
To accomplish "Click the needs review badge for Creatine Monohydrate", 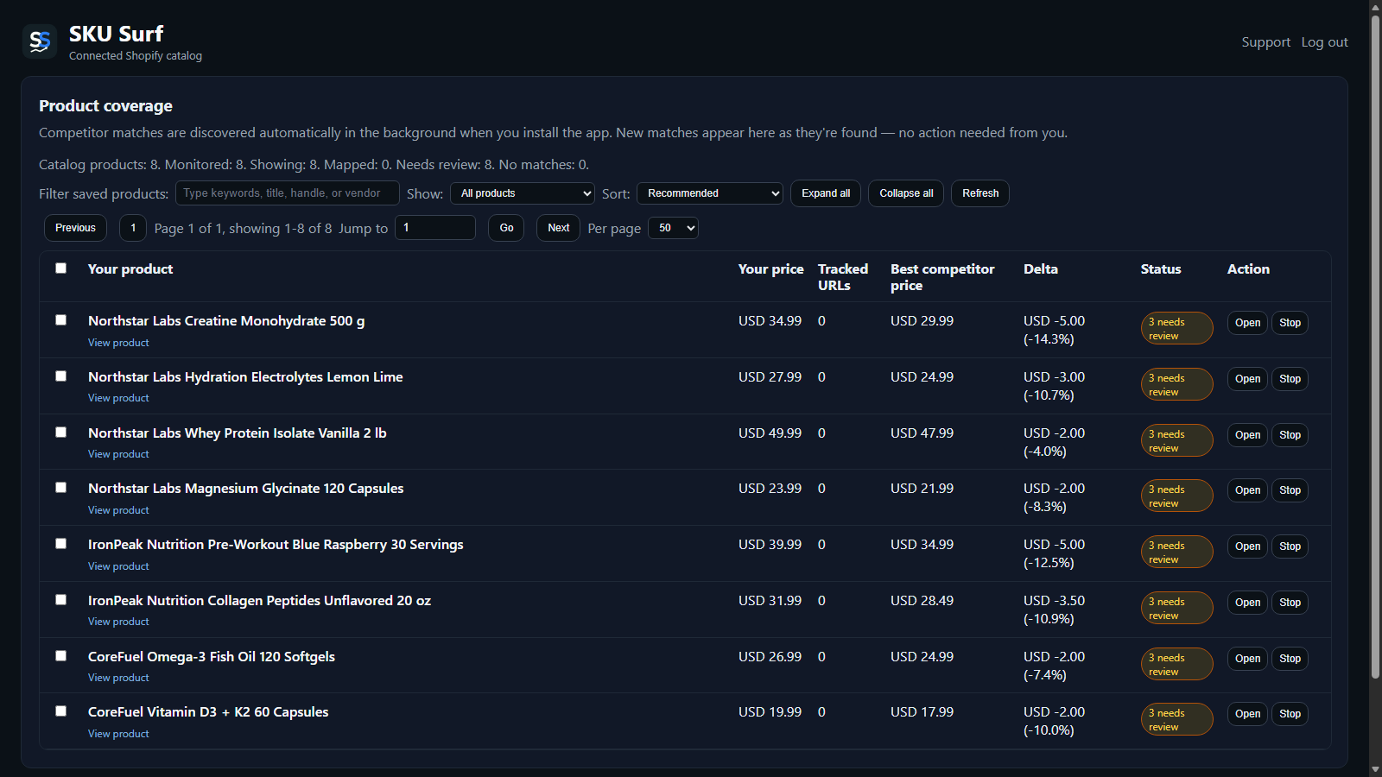I will click(x=1176, y=328).
